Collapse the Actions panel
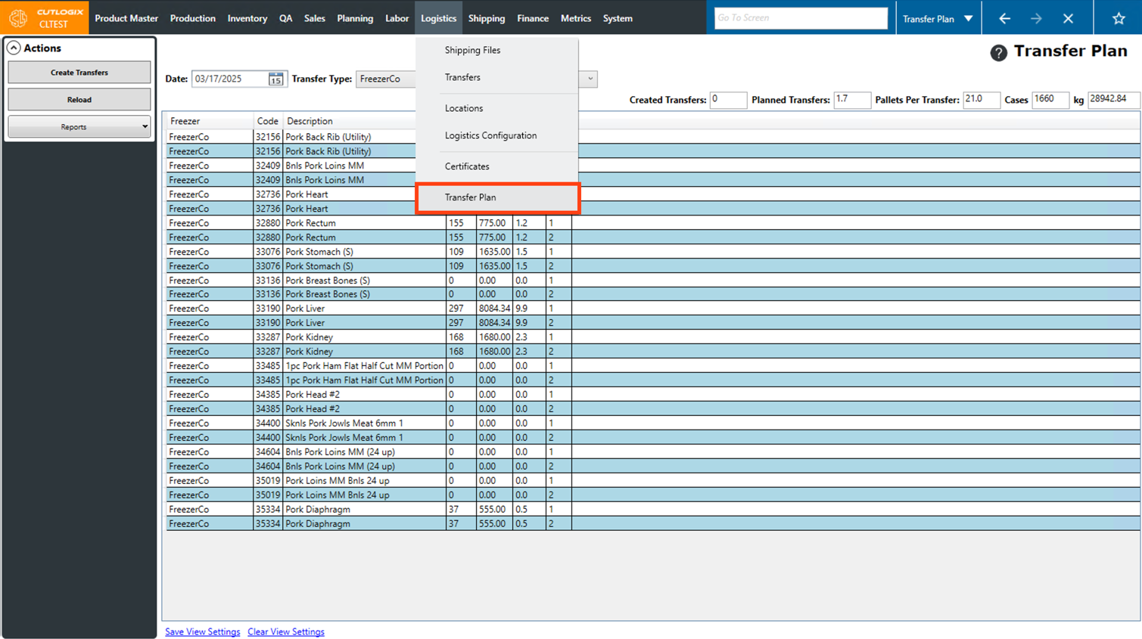The width and height of the screenshot is (1142, 639). point(14,48)
